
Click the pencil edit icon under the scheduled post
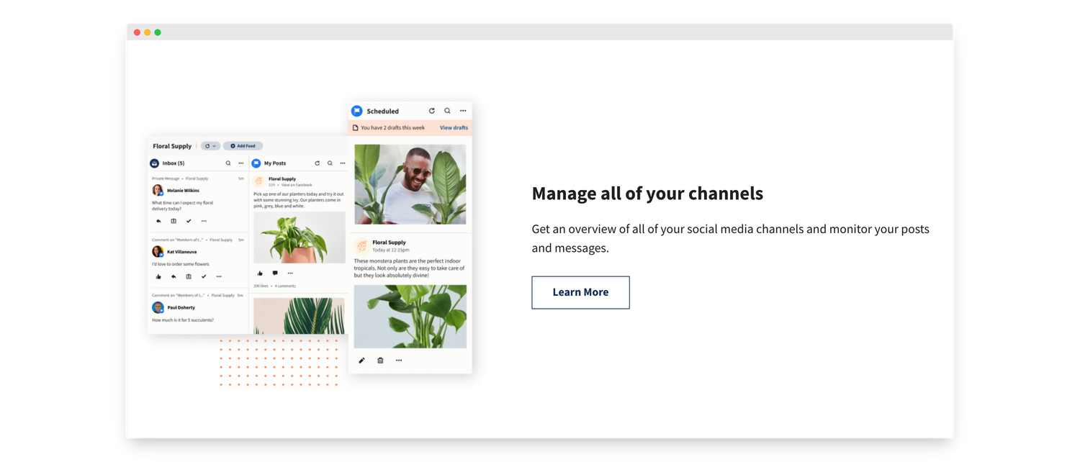pos(361,361)
